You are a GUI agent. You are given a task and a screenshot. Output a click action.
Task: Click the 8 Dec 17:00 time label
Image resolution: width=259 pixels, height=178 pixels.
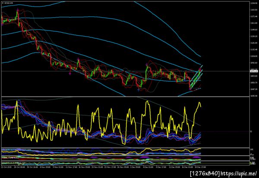click(161, 167)
